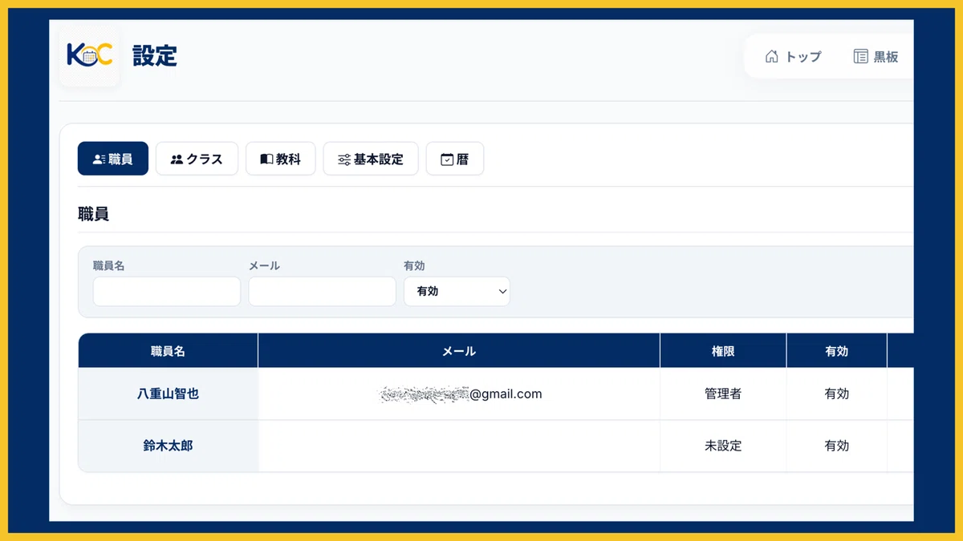Screen dimensions: 963x541
Task: Click 有効 status in 鈴木太郎 row
Action: (x=837, y=446)
